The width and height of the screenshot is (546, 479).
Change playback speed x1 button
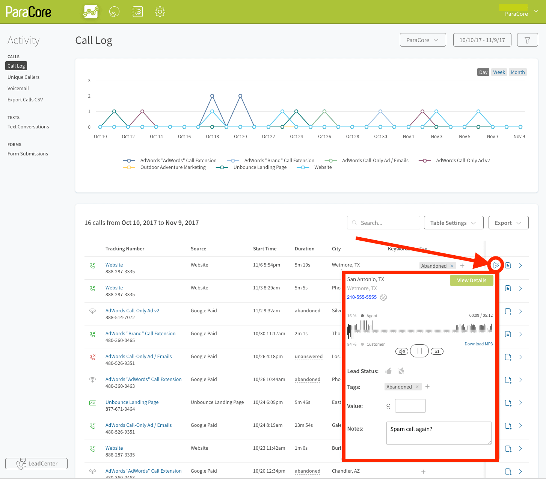[437, 351]
